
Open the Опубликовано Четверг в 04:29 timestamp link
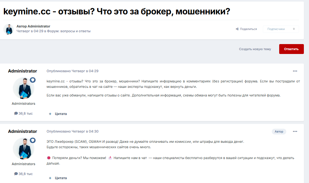72,71
